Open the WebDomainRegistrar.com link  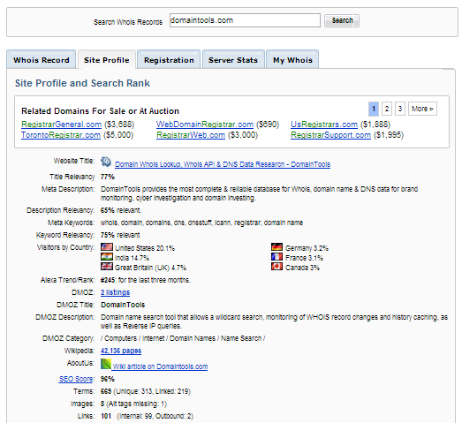pos(205,125)
